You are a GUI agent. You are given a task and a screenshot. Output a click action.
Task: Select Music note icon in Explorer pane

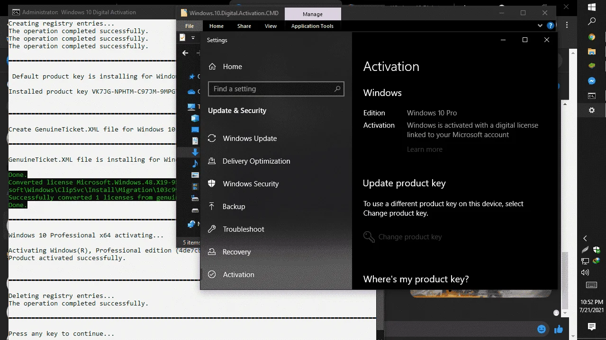[x=195, y=164]
